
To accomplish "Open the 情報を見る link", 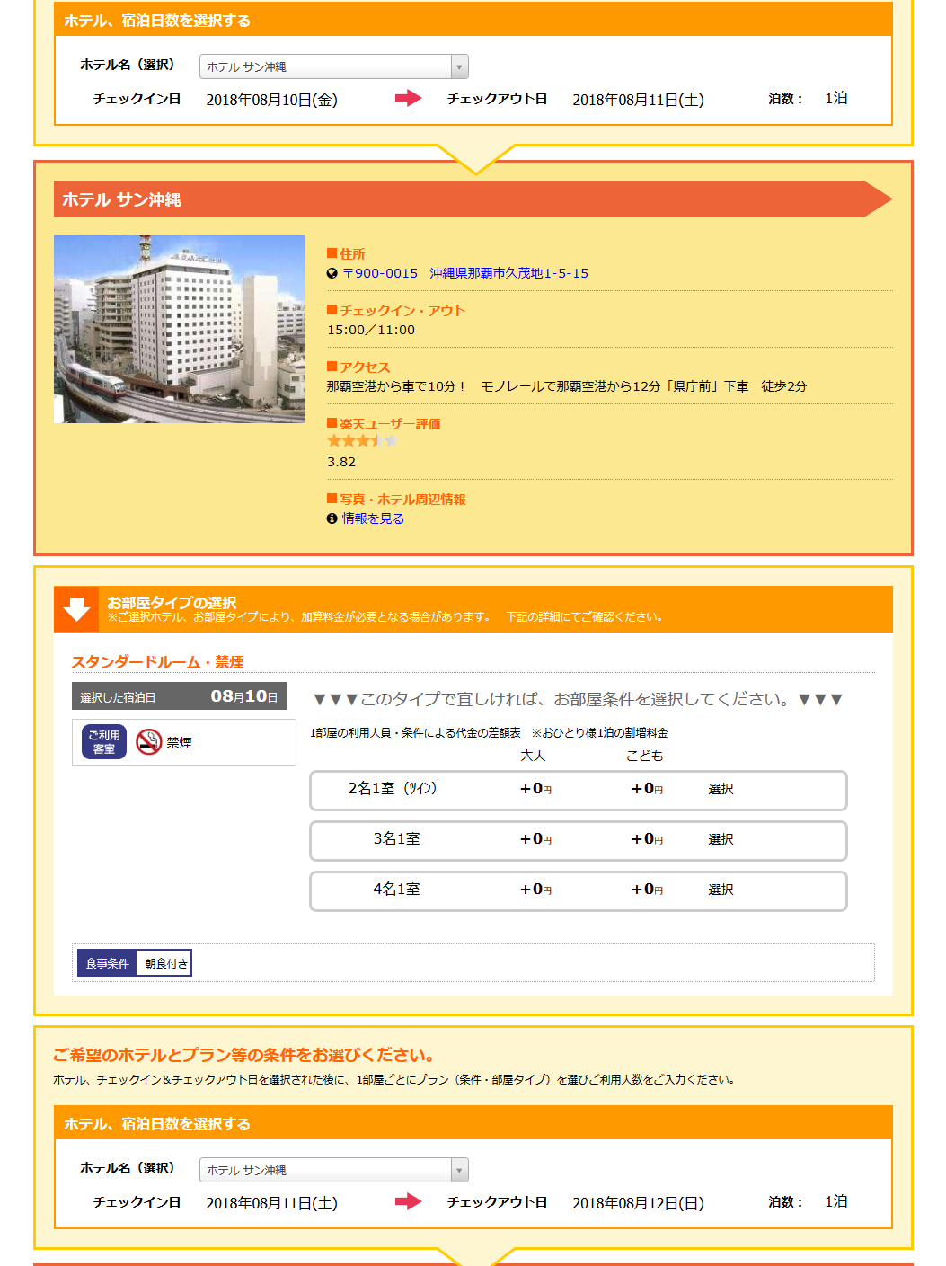I will tap(373, 518).
